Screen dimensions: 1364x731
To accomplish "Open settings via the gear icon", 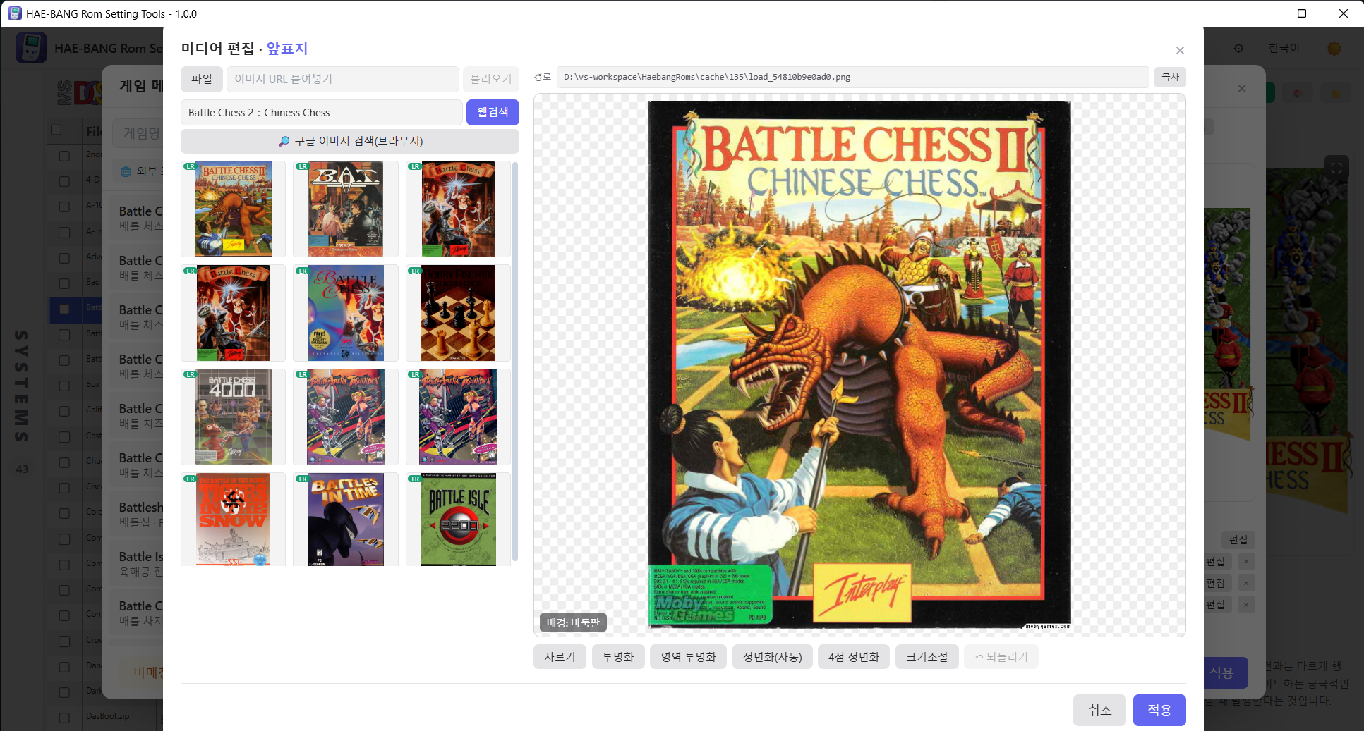I will (x=1238, y=49).
